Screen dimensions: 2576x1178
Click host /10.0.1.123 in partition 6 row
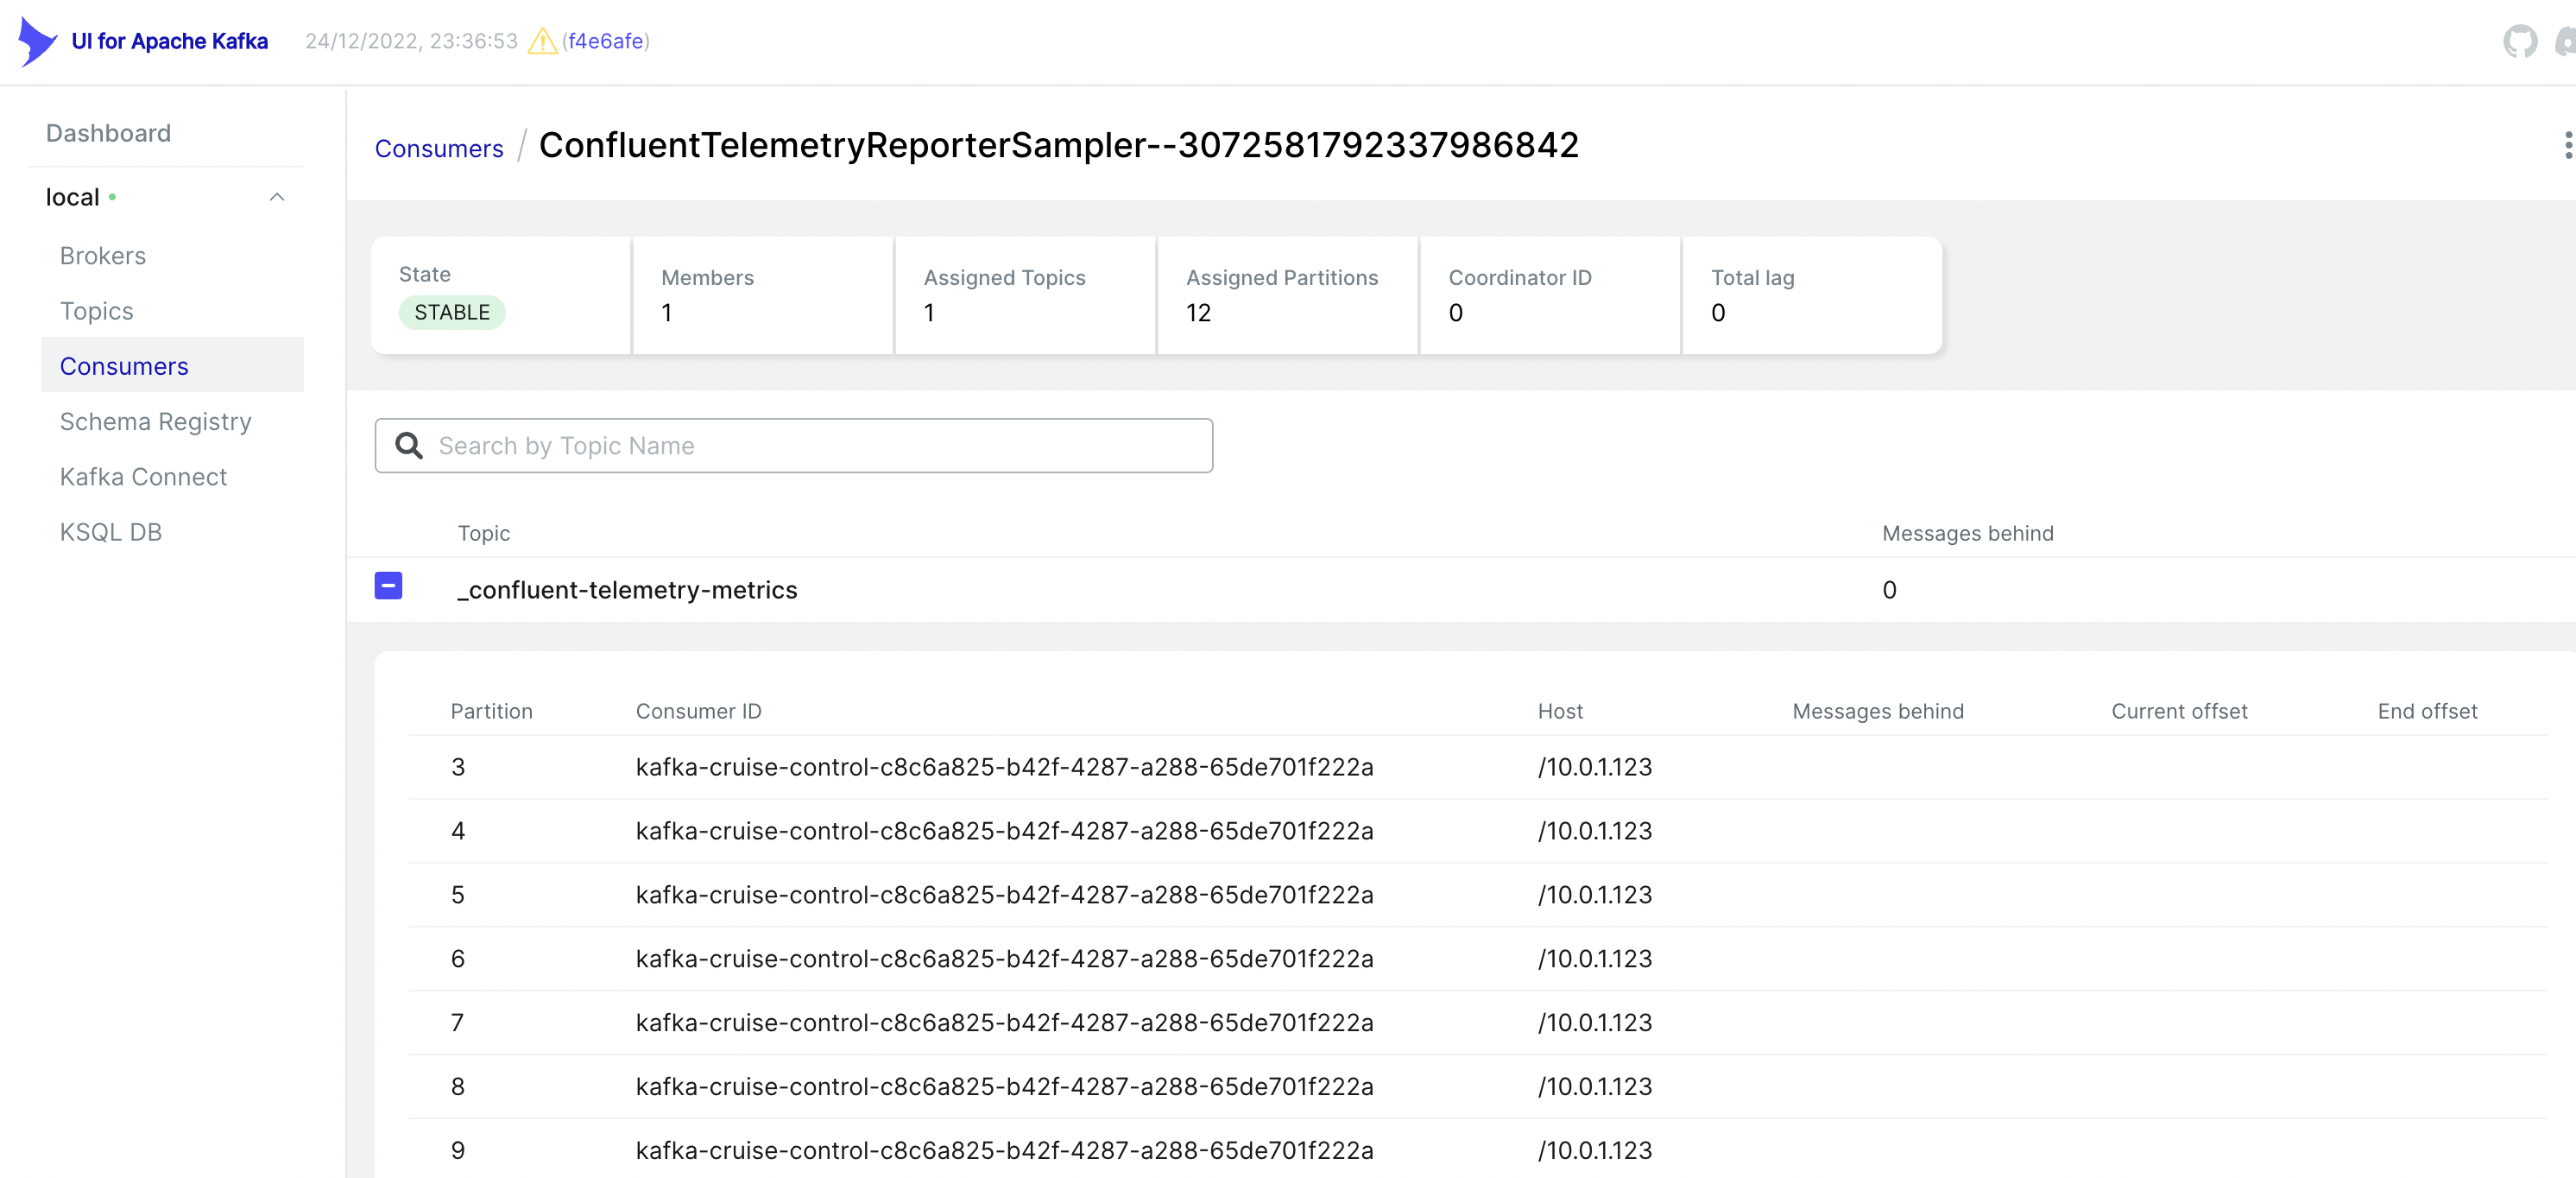pos(1594,959)
